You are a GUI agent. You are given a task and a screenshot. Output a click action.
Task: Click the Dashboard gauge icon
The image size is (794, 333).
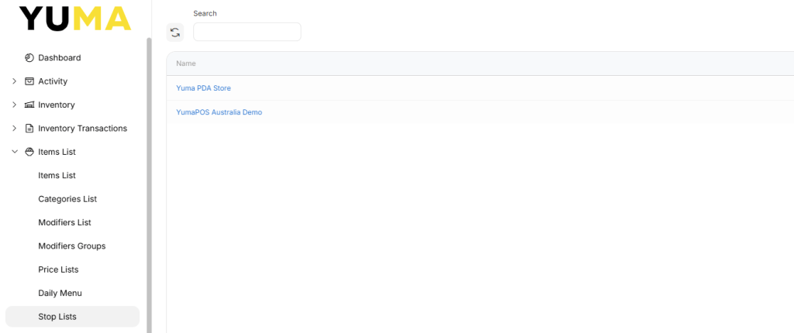click(x=29, y=57)
